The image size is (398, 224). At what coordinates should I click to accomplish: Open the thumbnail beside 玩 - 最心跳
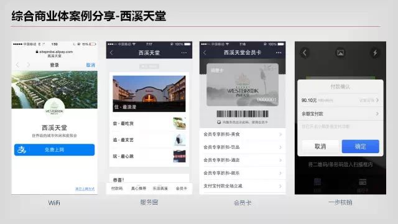point(180,156)
